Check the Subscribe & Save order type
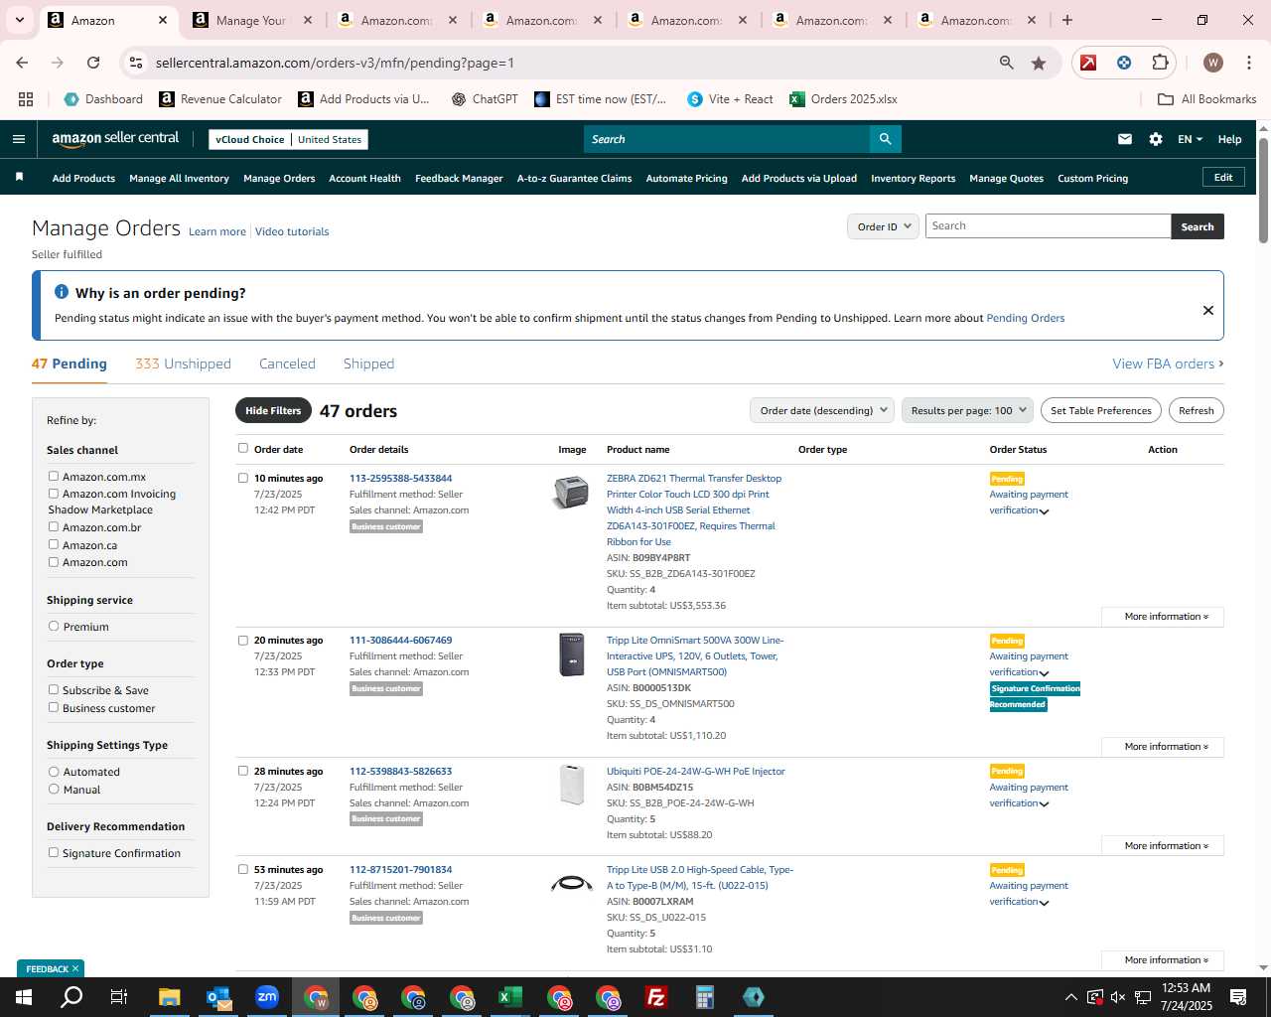 click(54, 690)
